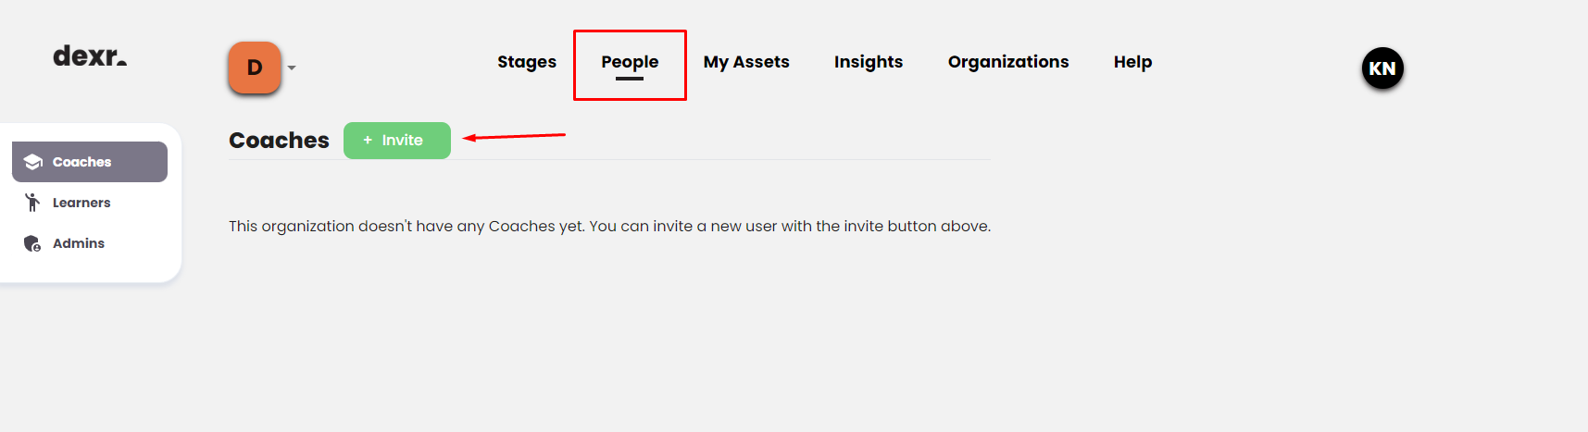
Task: Click the Coaches graduation cap icon
Action: coord(33,162)
